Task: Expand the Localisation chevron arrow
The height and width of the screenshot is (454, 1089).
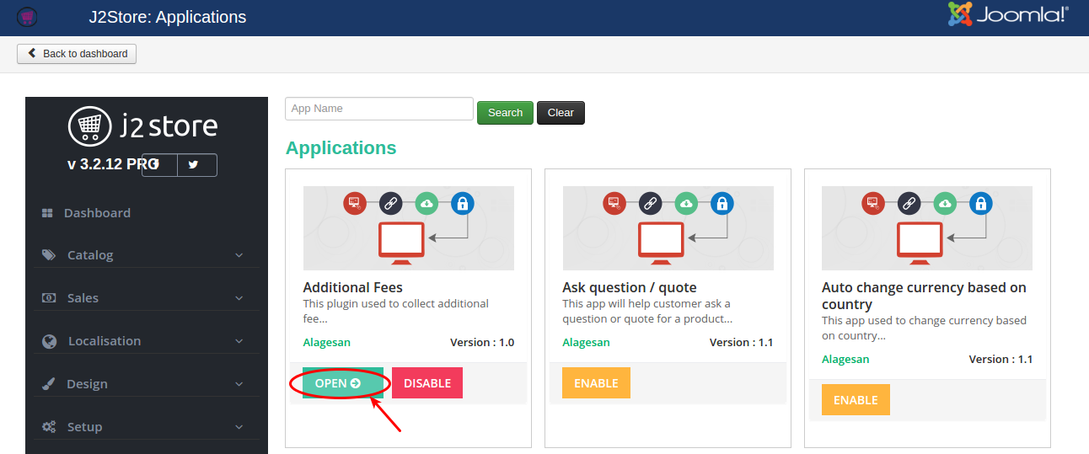Action: 239,341
